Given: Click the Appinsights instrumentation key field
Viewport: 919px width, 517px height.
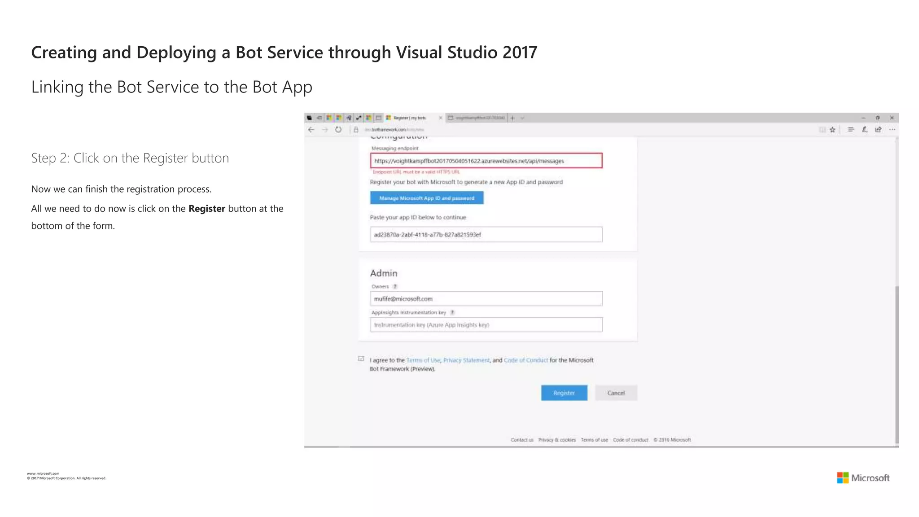Looking at the screenshot, I should tap(486, 325).
